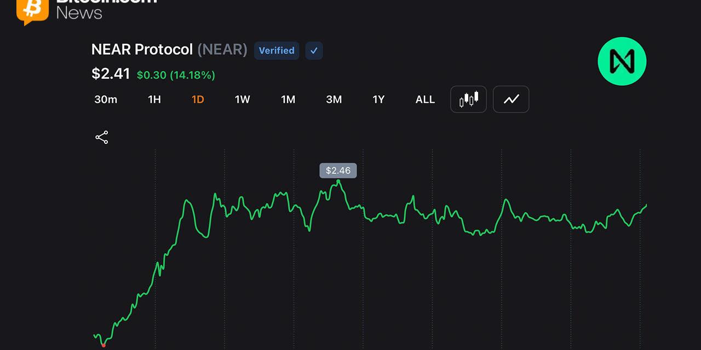701x350 pixels.
Task: Switch chart to 1Y range
Action: click(378, 100)
